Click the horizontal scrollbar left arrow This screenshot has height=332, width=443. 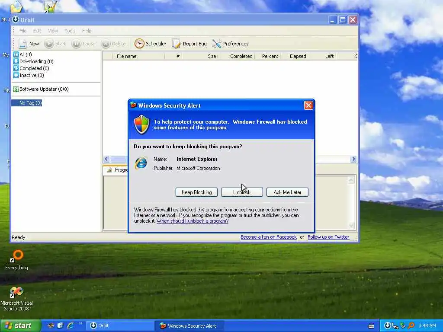106,159
